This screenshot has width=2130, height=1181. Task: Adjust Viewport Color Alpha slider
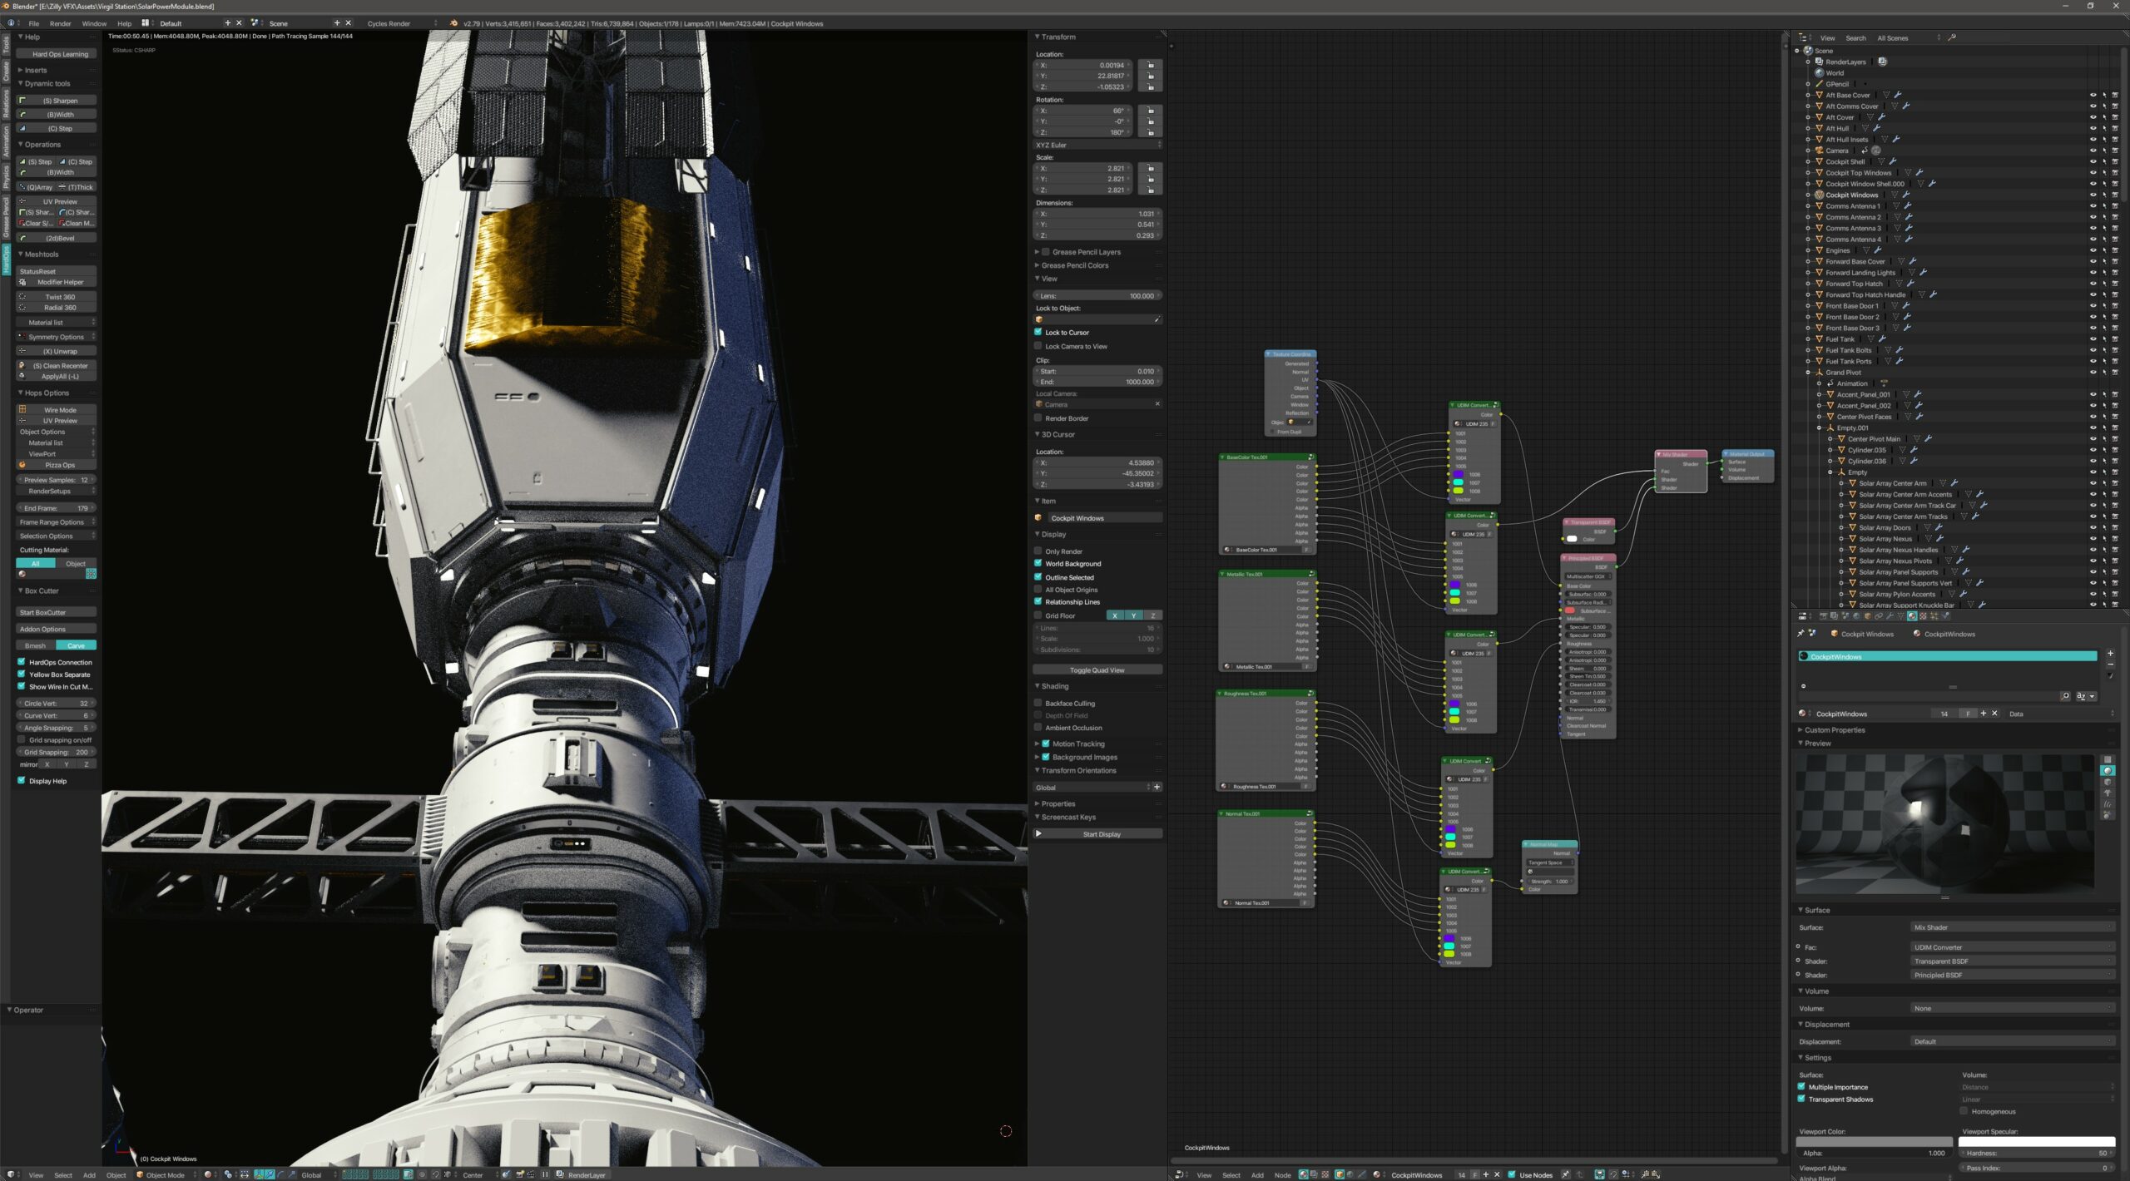tap(1874, 1154)
